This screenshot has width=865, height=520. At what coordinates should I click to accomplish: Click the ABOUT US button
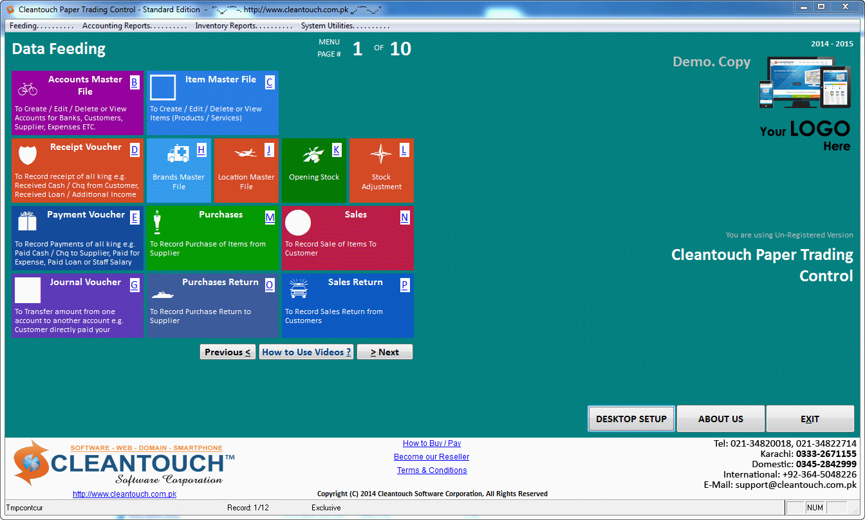point(721,419)
